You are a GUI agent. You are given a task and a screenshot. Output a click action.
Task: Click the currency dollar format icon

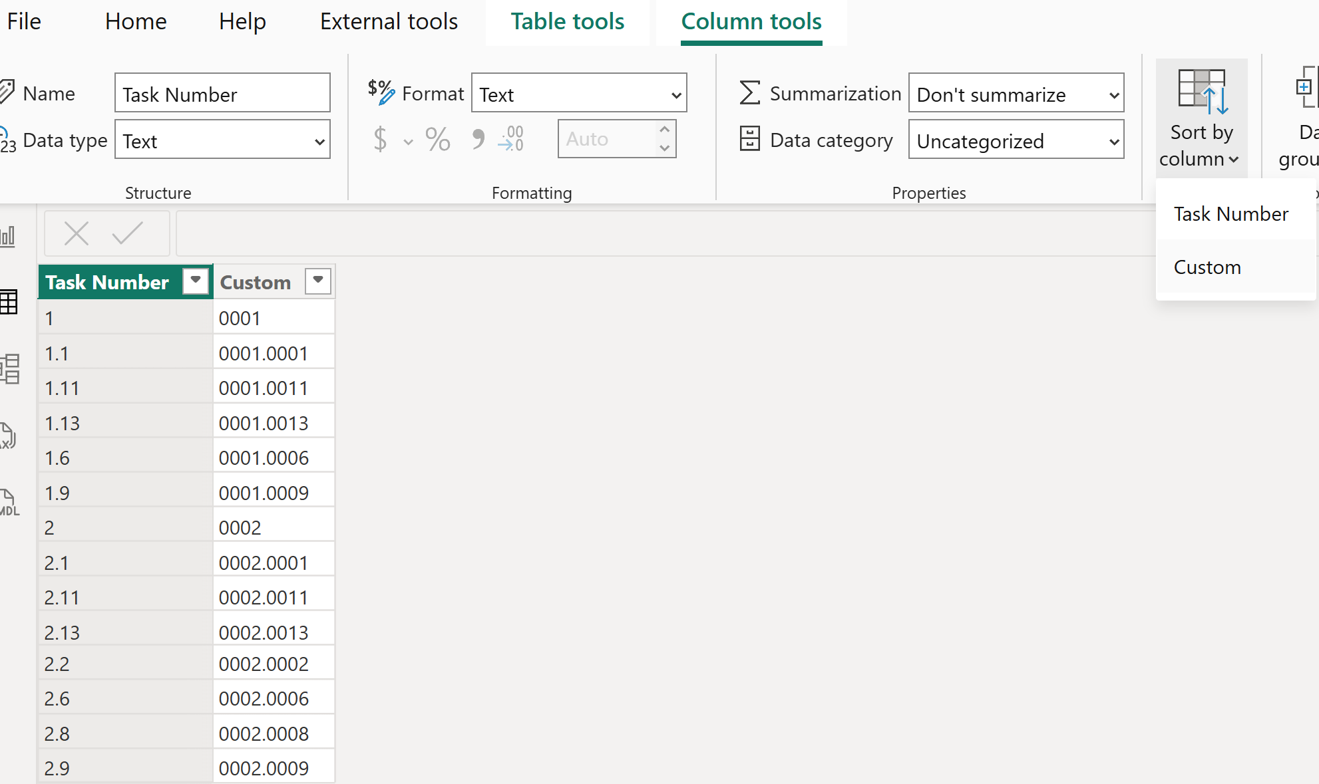[380, 139]
